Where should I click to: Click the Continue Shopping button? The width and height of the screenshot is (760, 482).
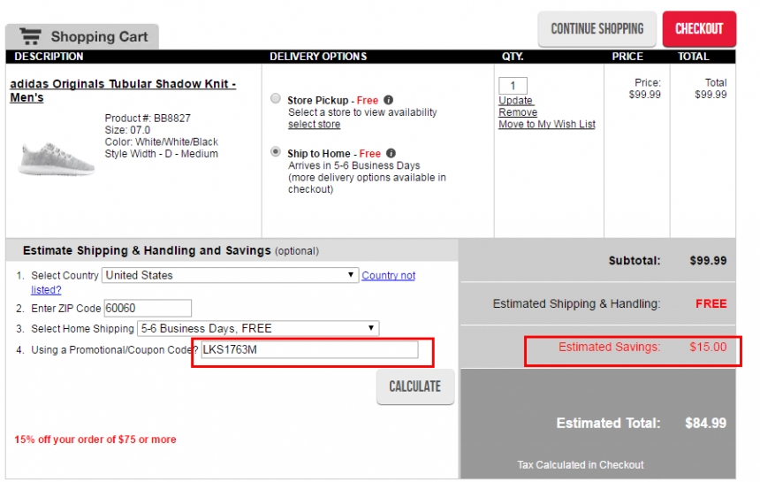tap(597, 29)
